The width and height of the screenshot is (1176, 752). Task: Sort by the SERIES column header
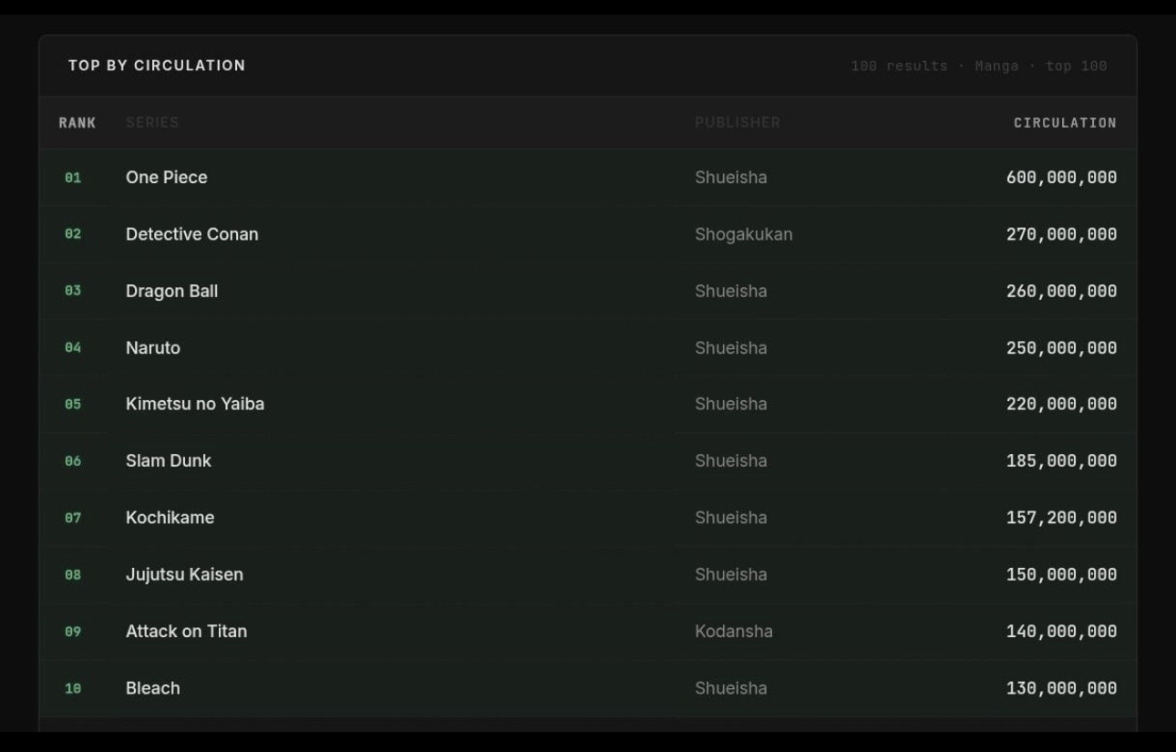point(152,123)
